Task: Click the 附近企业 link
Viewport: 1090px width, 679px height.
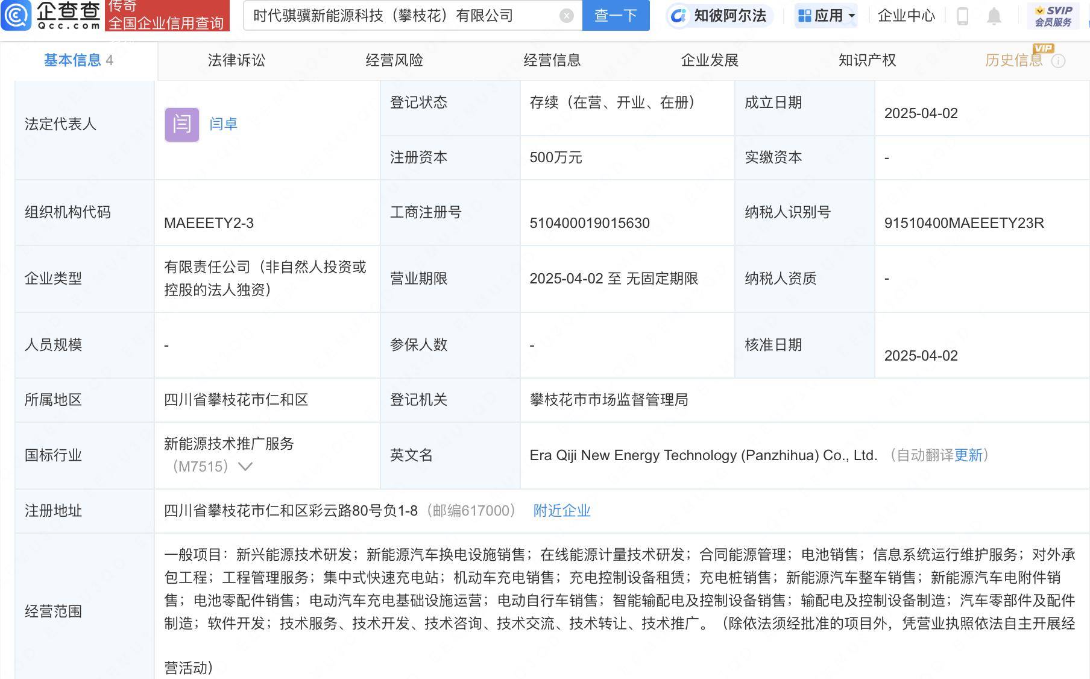Action: (561, 511)
